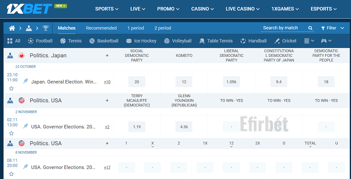Open the Filter dropdown
The image size is (351, 179).
[332, 28]
